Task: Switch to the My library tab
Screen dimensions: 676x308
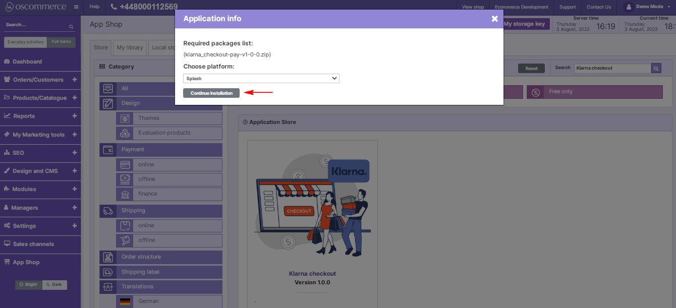Action: tap(130, 47)
